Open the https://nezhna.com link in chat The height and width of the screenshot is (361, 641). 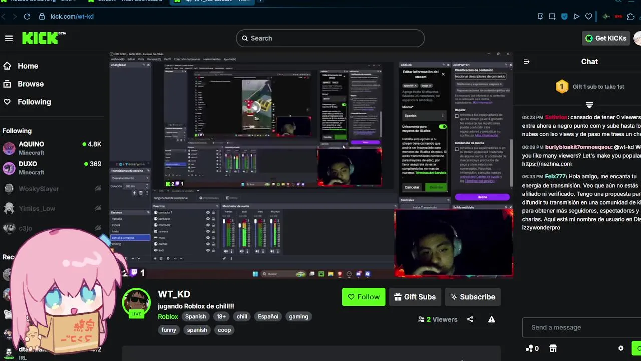click(x=547, y=164)
